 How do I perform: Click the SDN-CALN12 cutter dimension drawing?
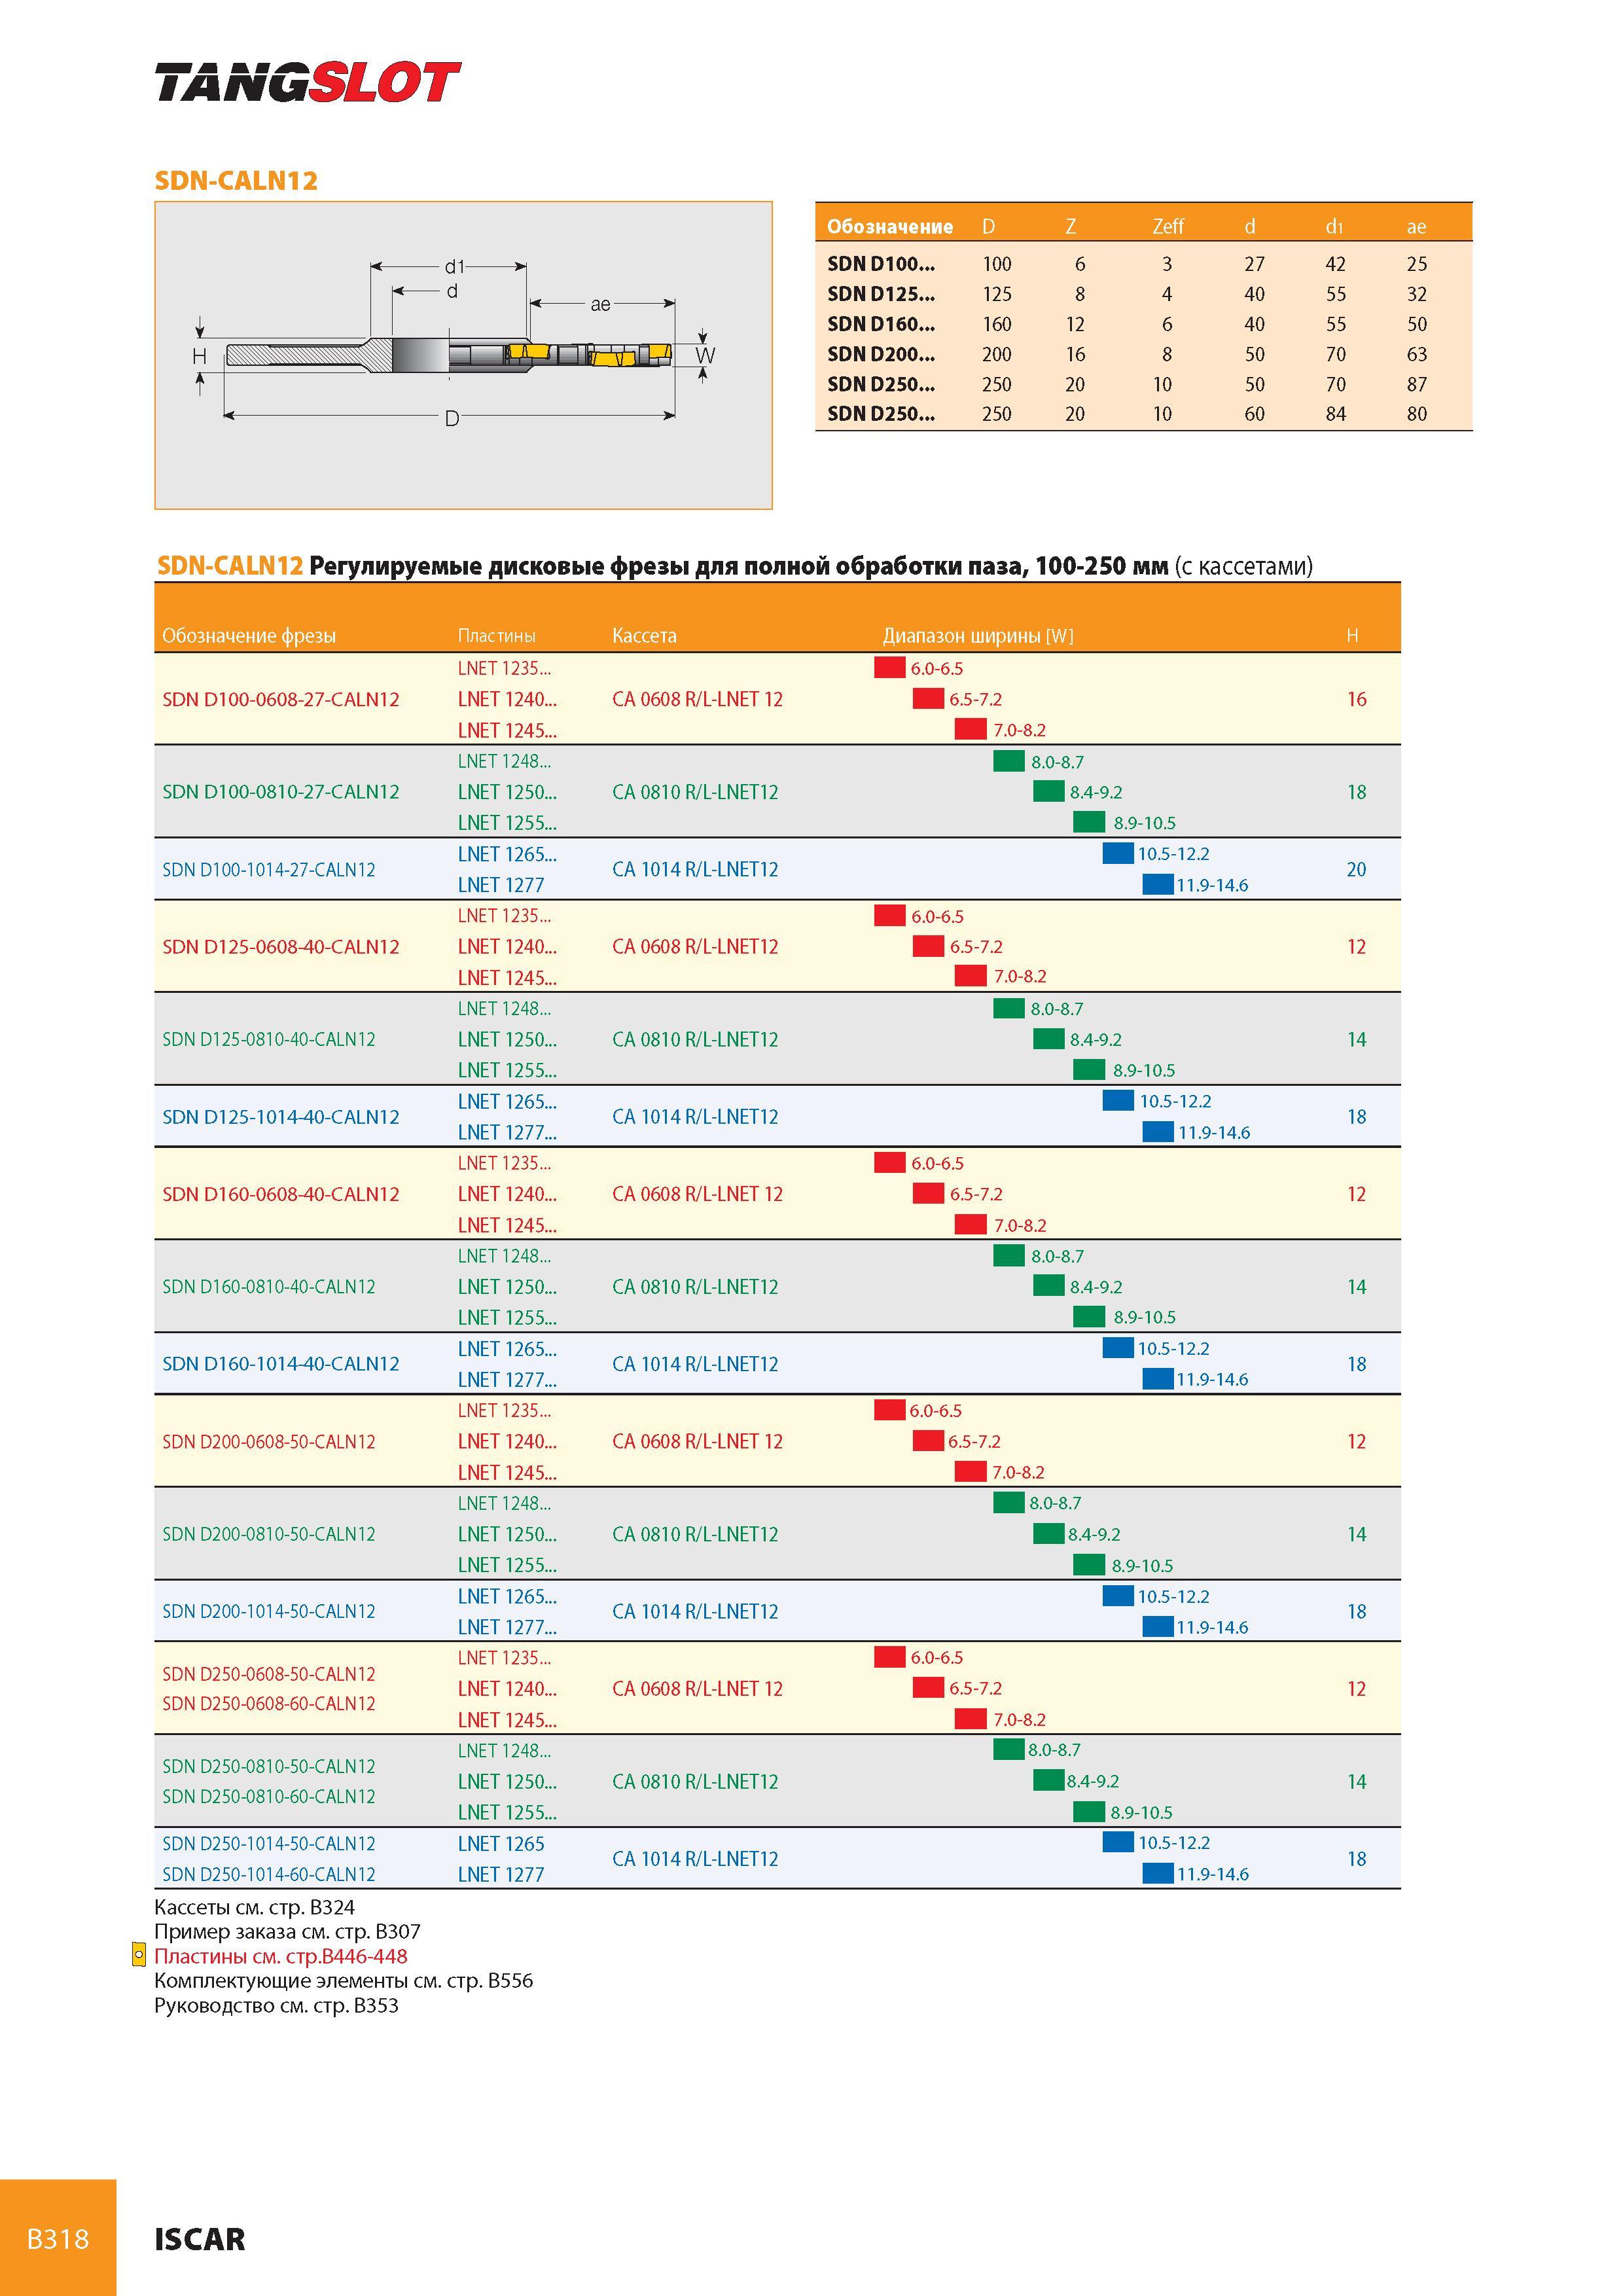pyautogui.click(x=463, y=355)
